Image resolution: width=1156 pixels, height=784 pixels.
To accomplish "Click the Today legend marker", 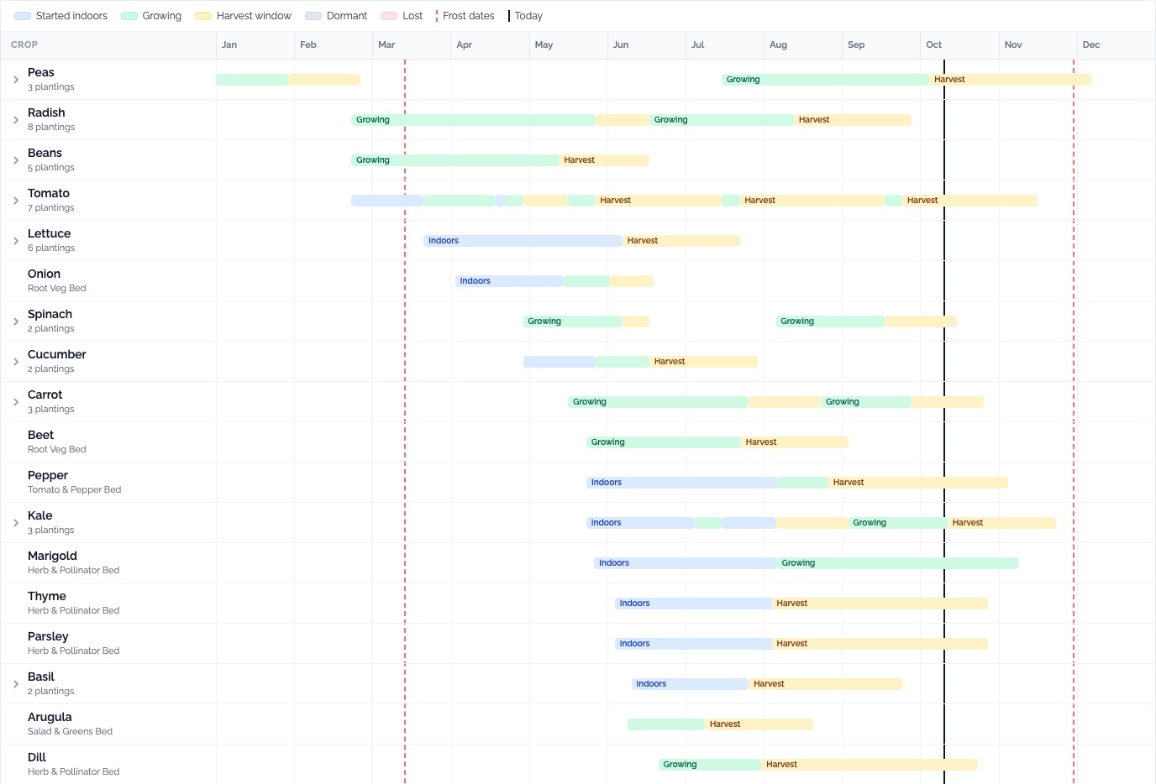I will tap(509, 16).
